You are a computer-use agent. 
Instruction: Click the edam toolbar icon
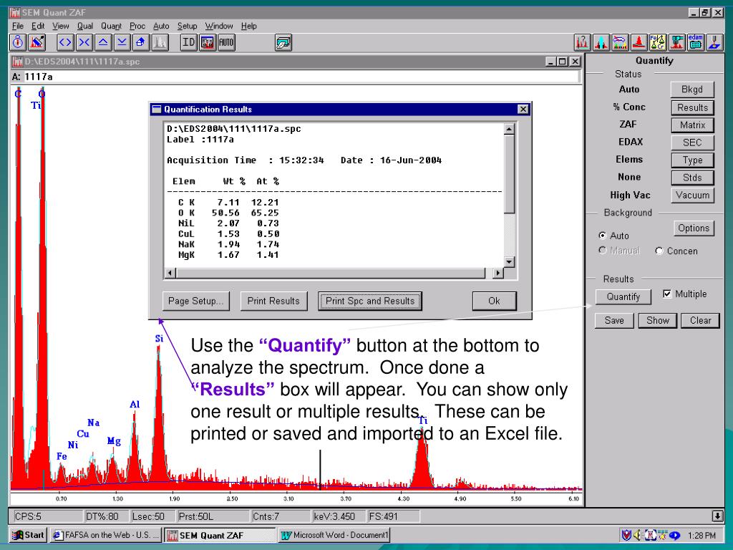pyautogui.click(x=695, y=42)
